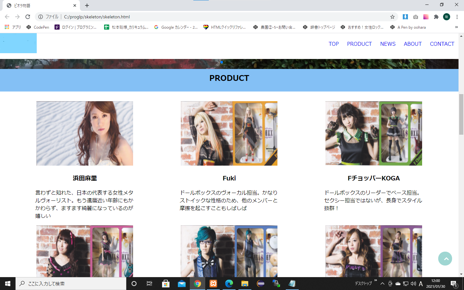Screen dimensions: 464x290
Task: Click the browser reload button
Action: point(28,17)
